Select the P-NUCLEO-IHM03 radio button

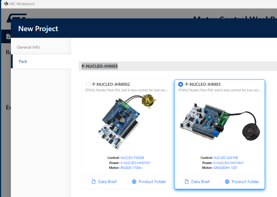pyautogui.click(x=181, y=85)
